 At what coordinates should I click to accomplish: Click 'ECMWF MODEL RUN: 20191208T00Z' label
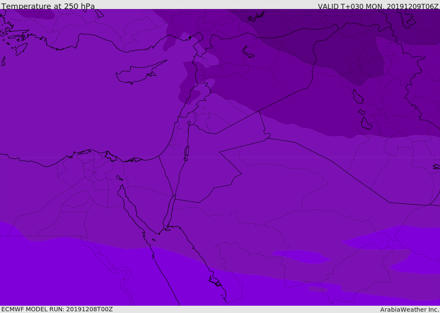click(57, 309)
